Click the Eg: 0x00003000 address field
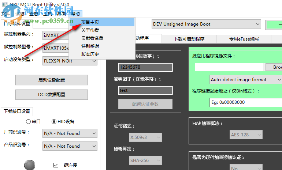Screen dimensions: 282x170 pos(246,102)
